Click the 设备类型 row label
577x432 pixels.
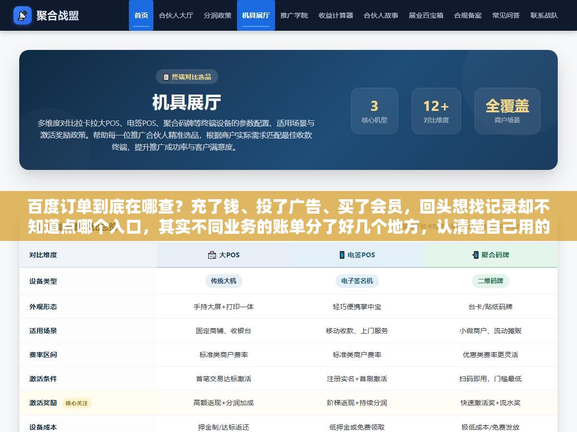tap(43, 281)
